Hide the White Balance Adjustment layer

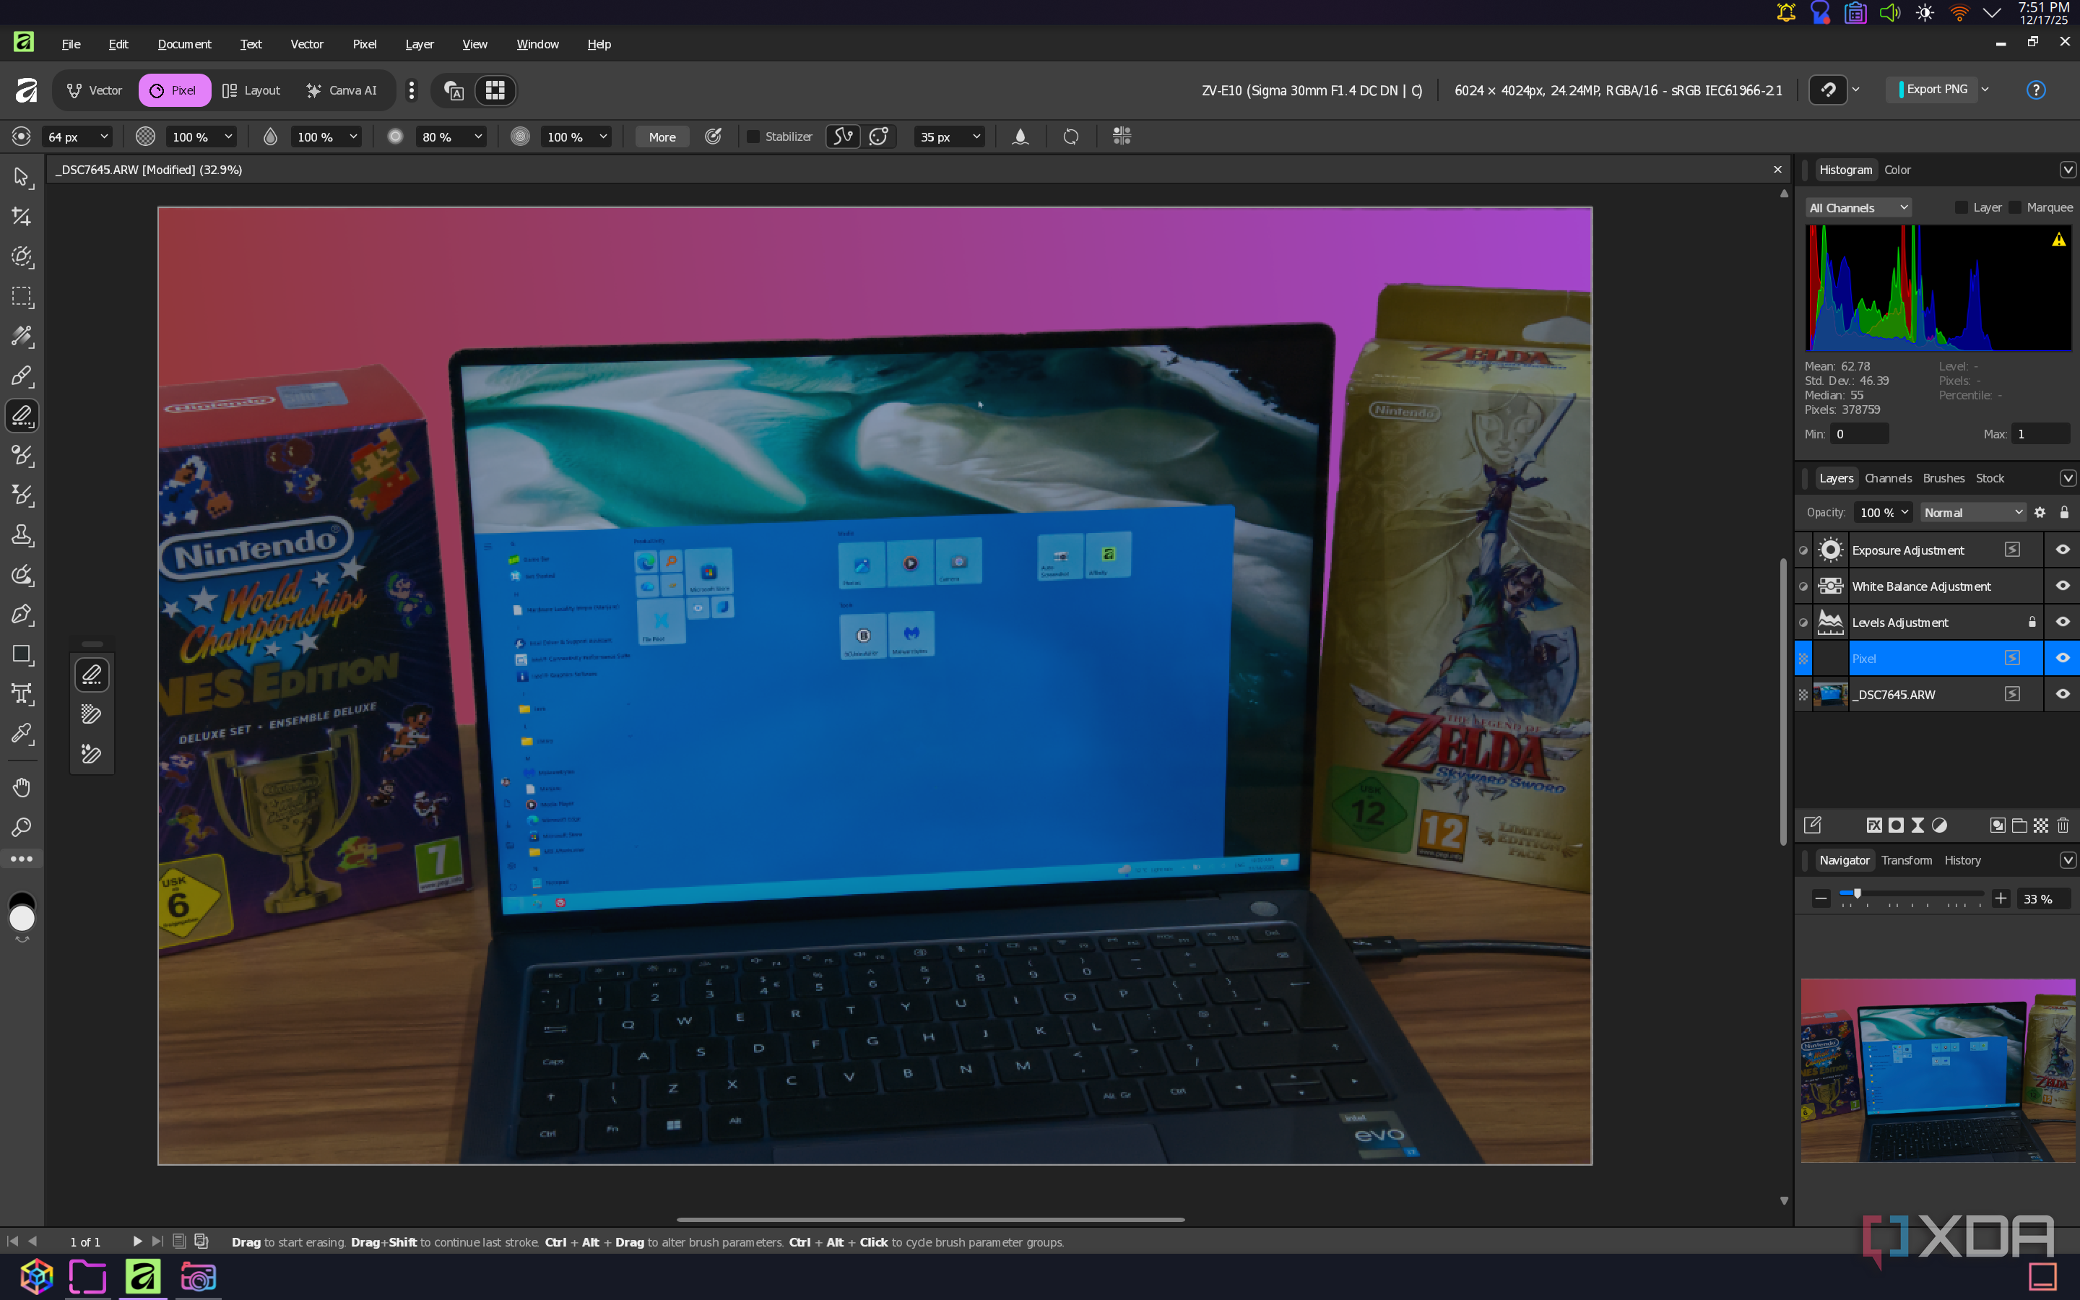point(2062,586)
